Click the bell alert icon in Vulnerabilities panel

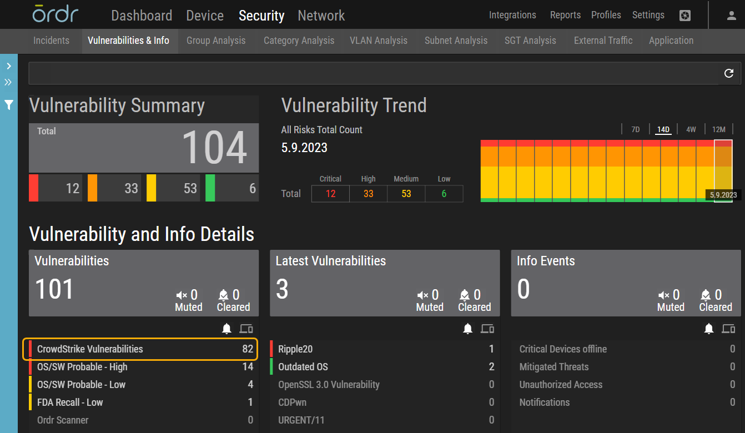226,328
